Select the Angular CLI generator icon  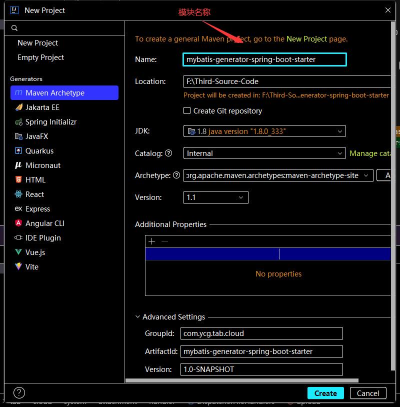18,223
